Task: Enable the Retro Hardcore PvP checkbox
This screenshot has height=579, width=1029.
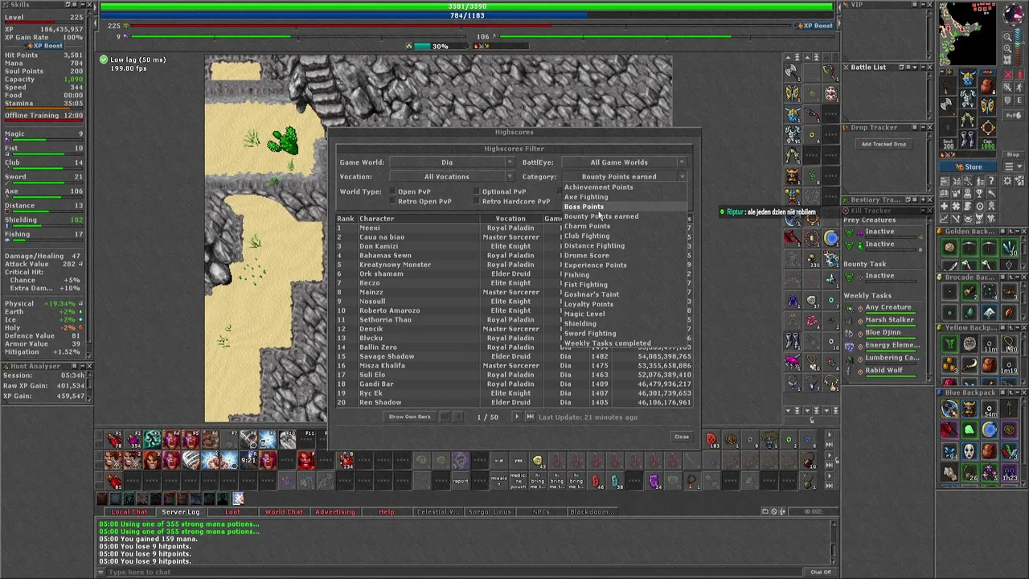Action: point(477,201)
